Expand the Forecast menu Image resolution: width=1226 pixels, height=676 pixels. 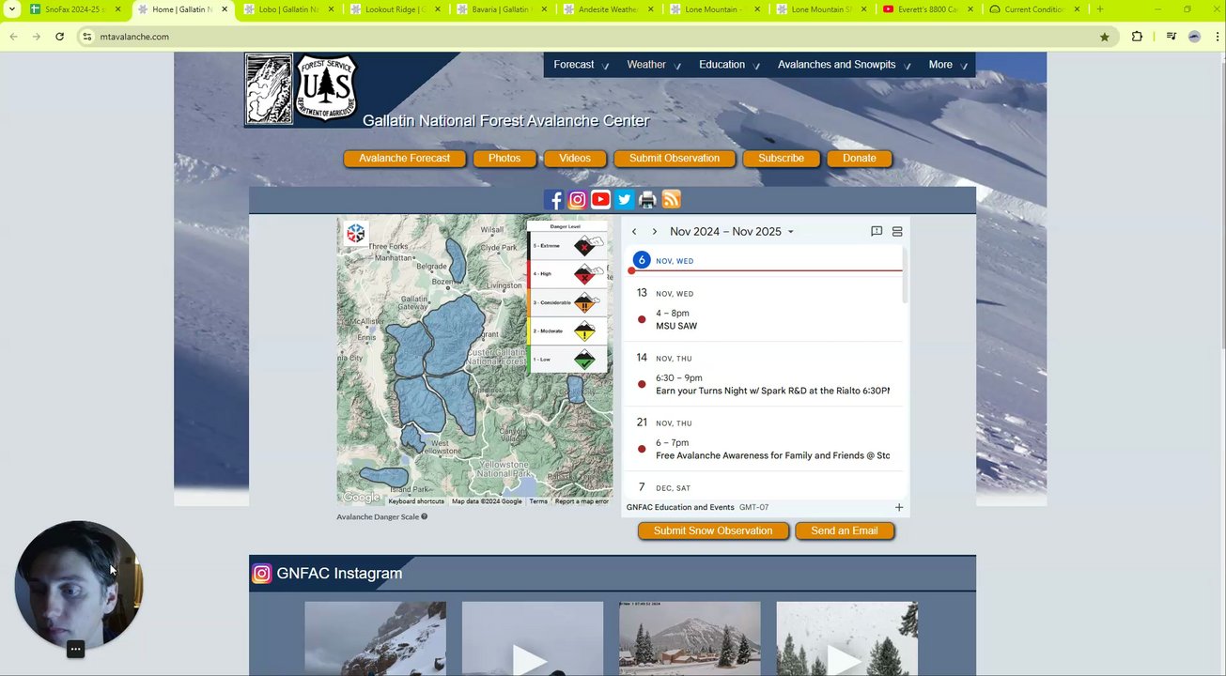[x=581, y=65]
